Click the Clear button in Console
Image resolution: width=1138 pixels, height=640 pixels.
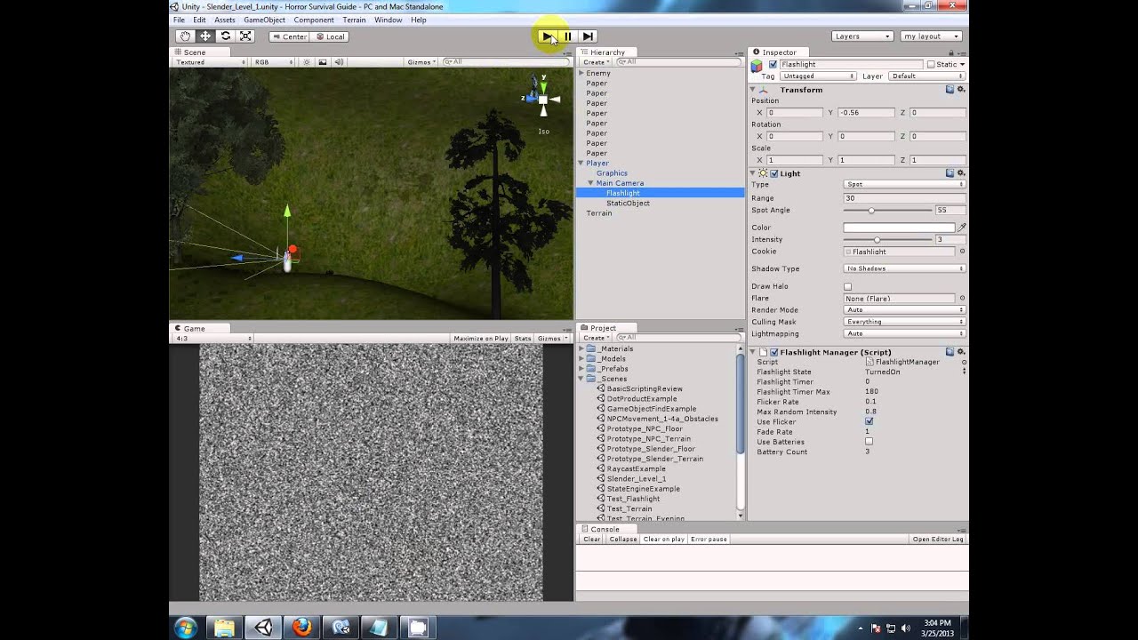[x=592, y=540]
